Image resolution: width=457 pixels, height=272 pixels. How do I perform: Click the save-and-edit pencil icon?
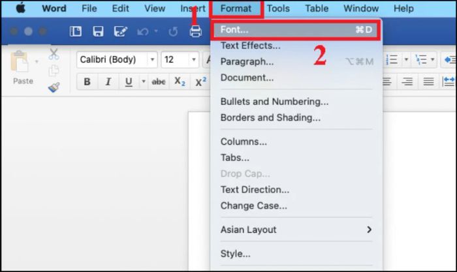[x=120, y=31]
